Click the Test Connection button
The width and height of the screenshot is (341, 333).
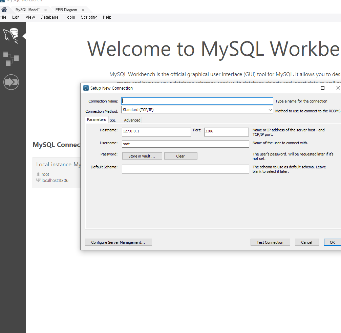coord(270,242)
